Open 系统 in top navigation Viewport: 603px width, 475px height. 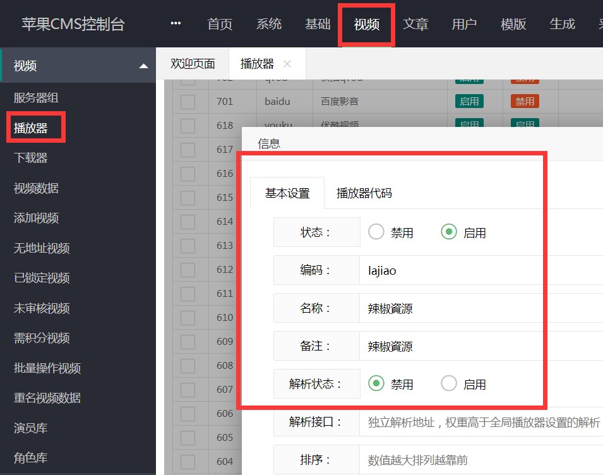click(x=269, y=24)
